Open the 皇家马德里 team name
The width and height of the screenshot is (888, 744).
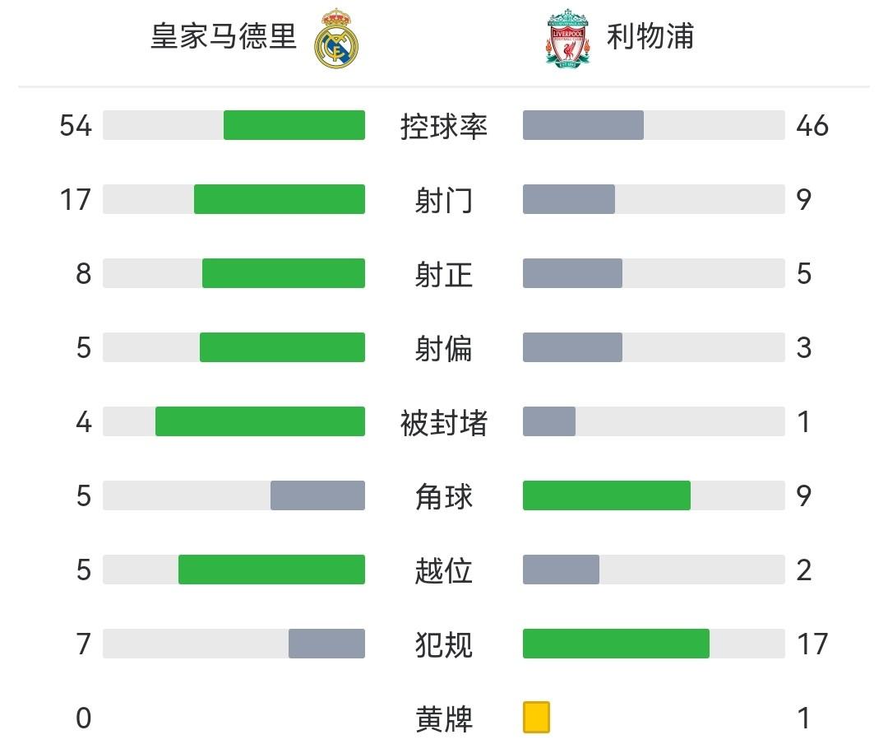tap(224, 37)
